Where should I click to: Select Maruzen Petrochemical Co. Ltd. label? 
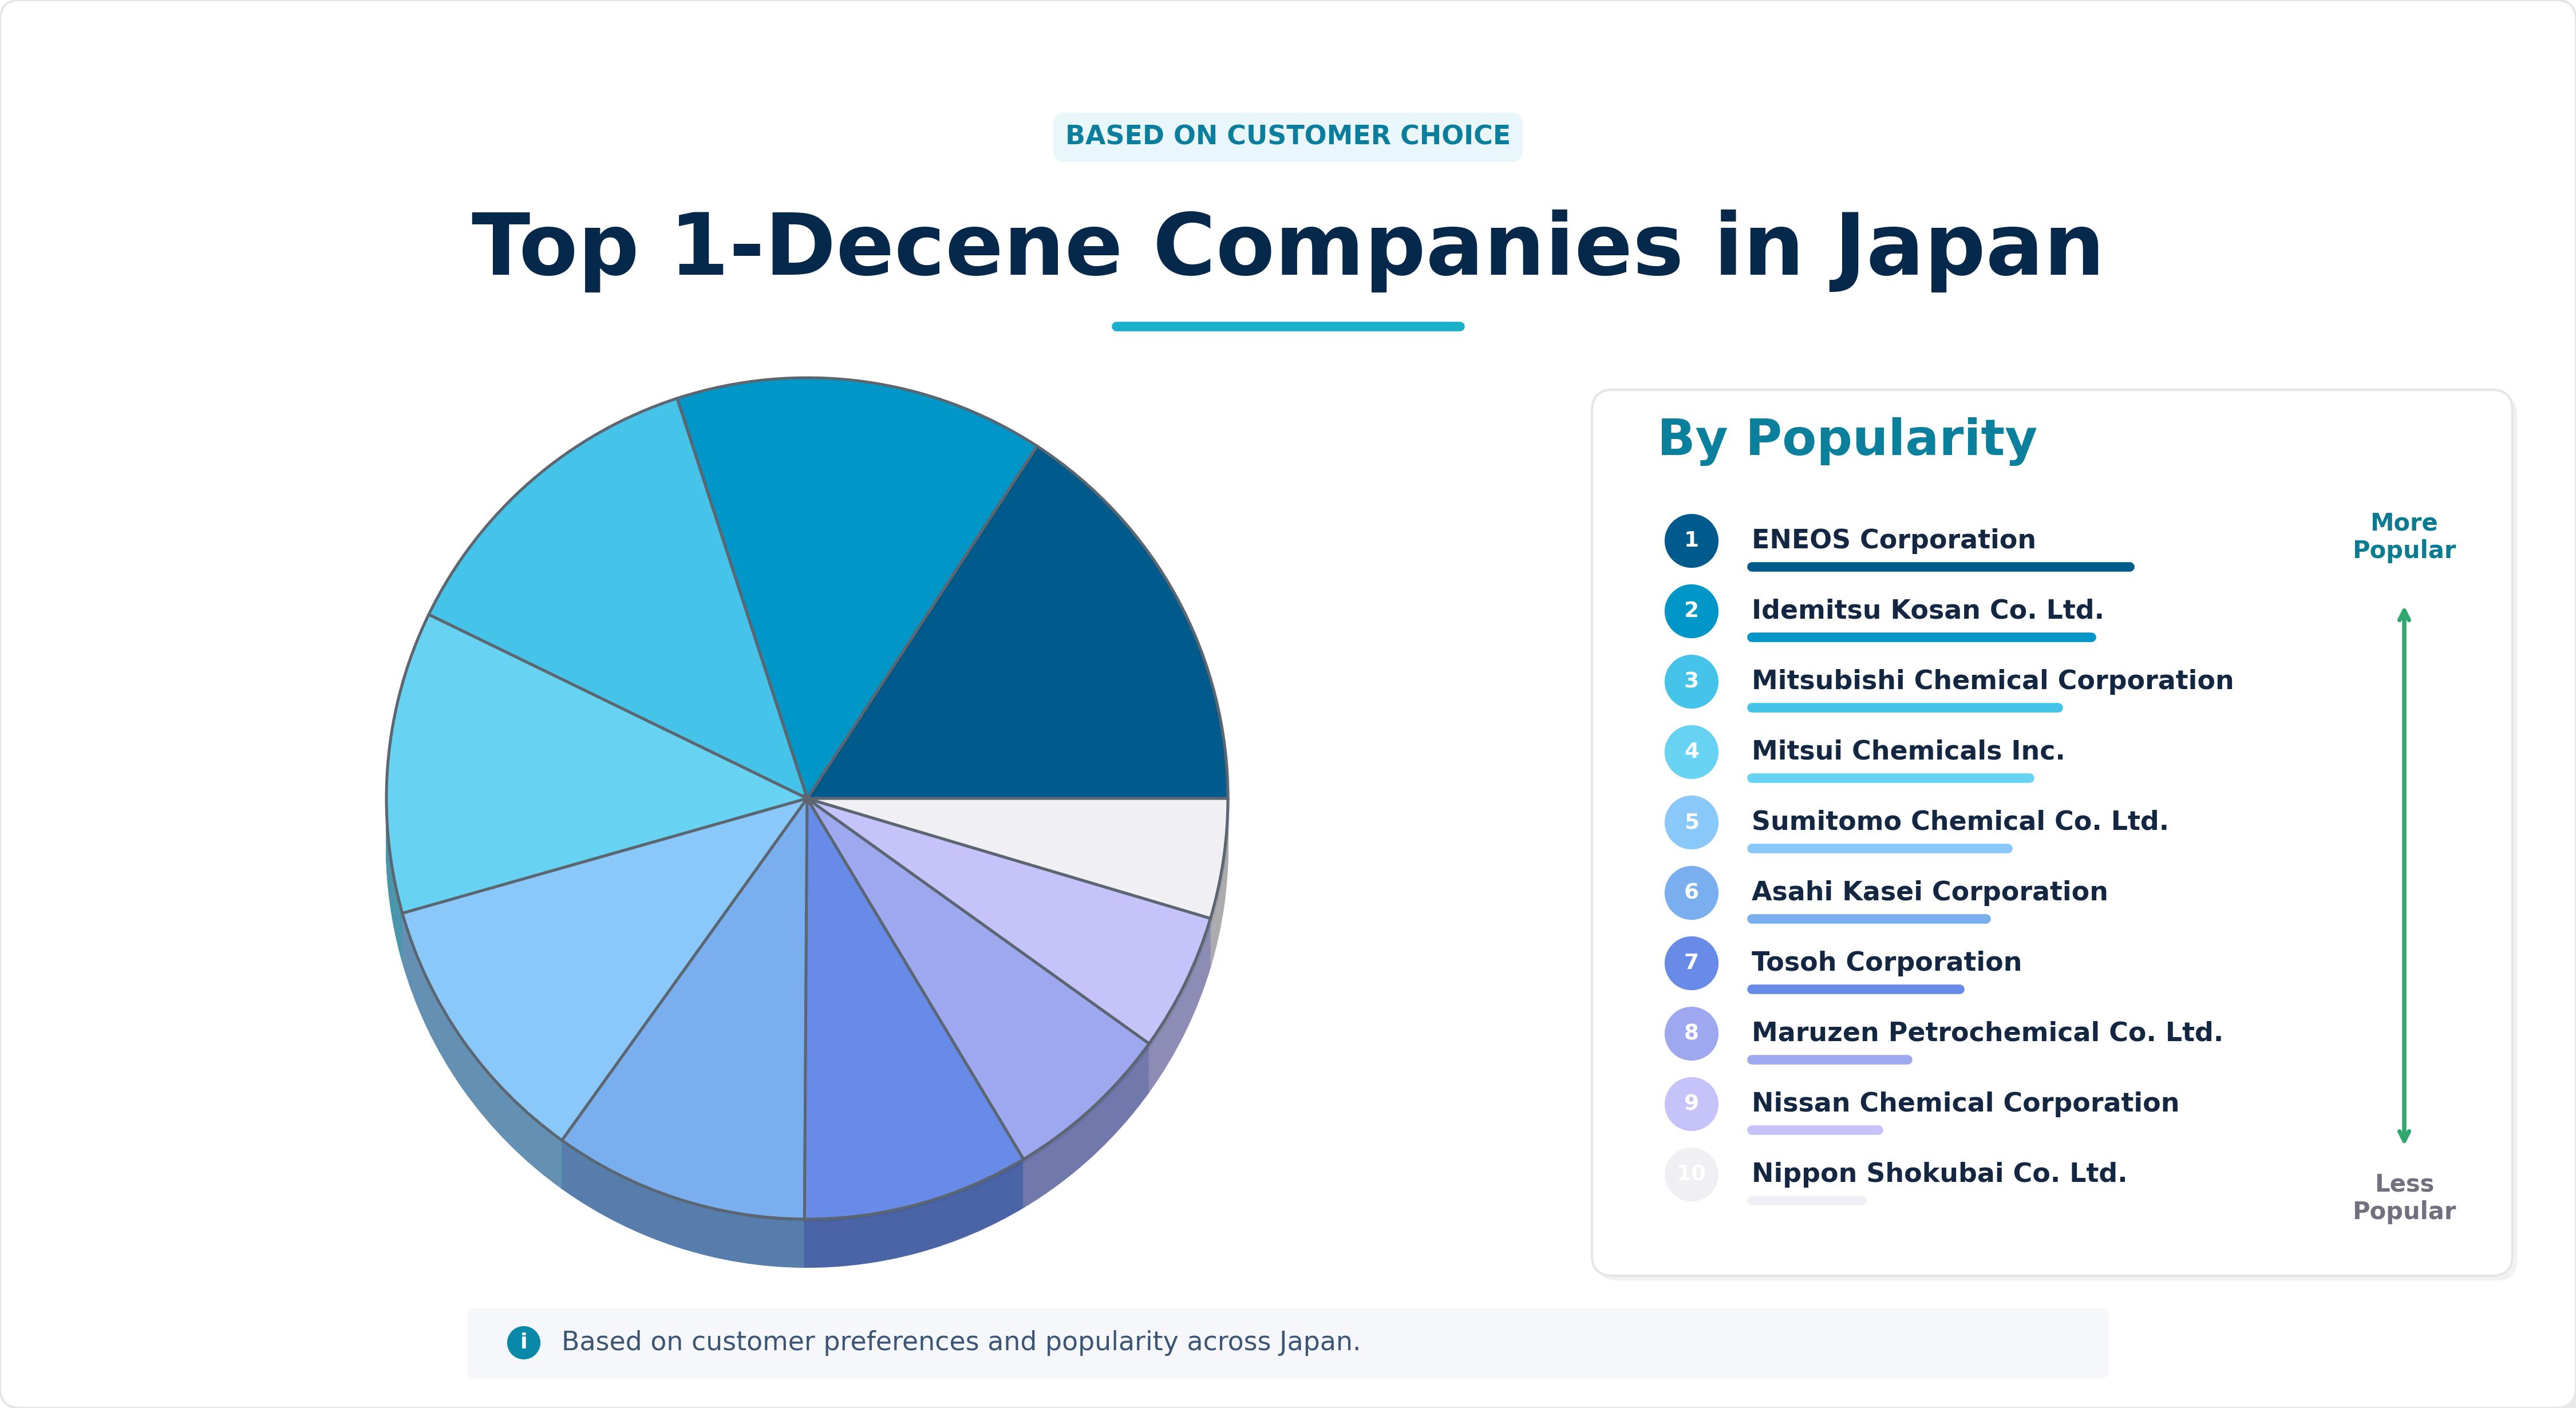coord(1986,1032)
